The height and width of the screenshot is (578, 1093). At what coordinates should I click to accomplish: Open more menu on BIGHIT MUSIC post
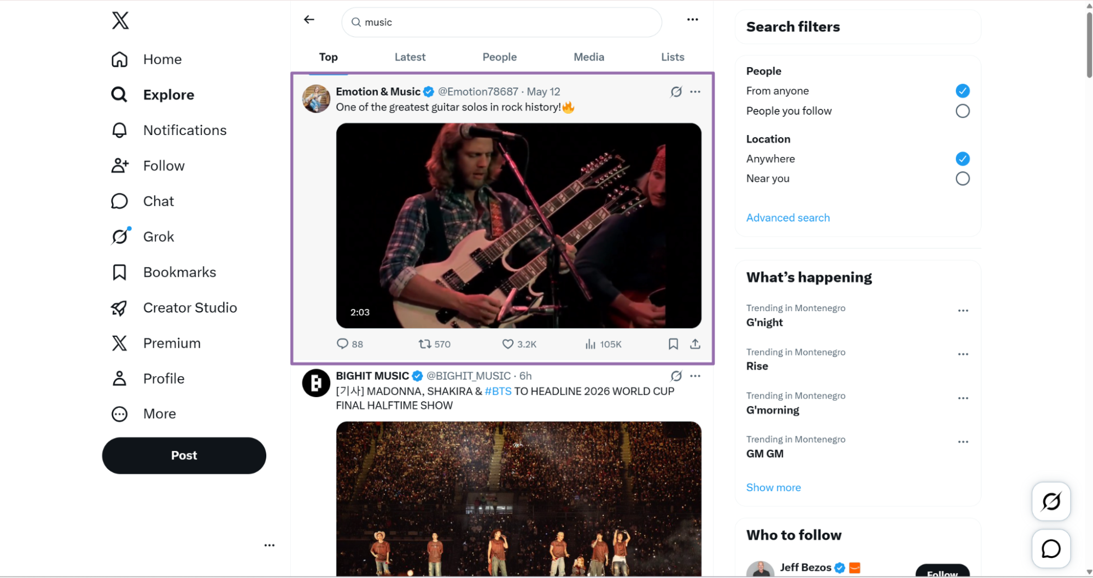tap(695, 376)
